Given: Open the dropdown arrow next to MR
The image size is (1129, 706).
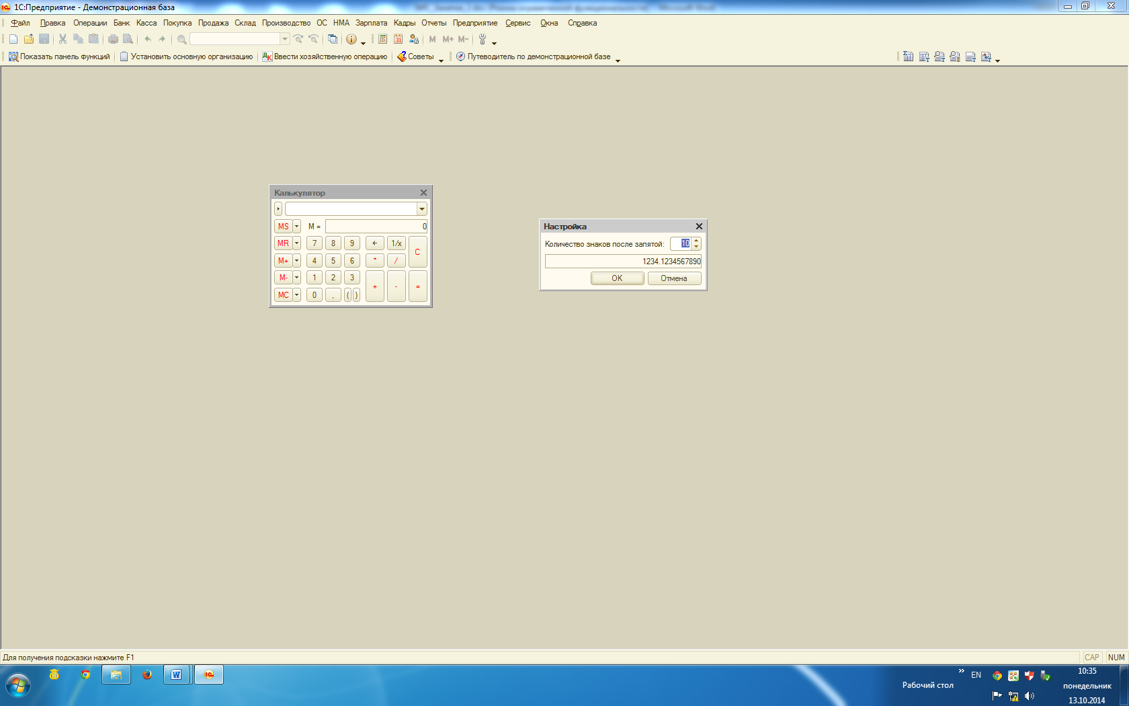Looking at the screenshot, I should pos(296,243).
